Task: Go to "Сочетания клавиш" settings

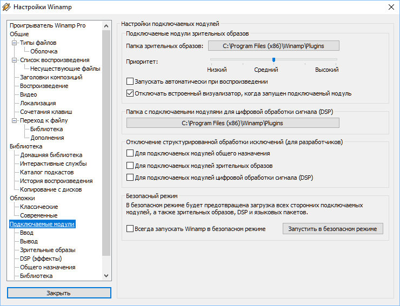Action: point(45,112)
